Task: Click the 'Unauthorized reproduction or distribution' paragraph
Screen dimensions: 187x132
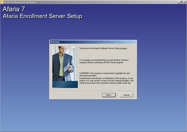Action: pyautogui.click(x=107, y=81)
